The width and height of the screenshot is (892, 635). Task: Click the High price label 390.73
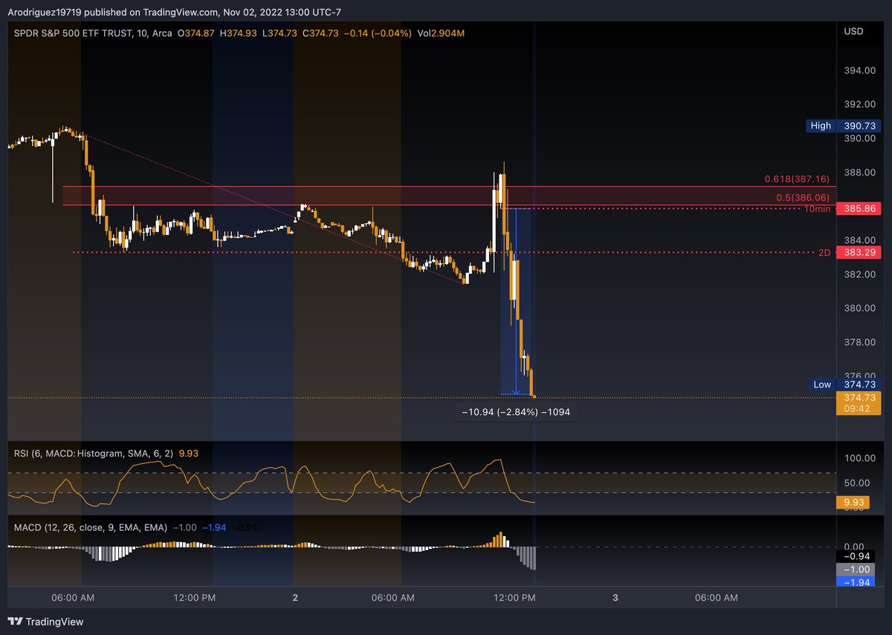tap(859, 126)
